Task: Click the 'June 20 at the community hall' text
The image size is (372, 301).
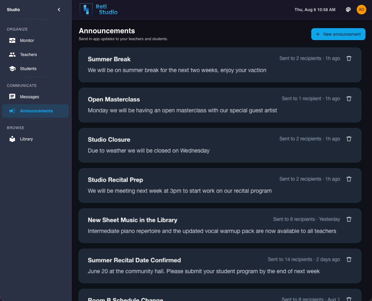Action: click(204, 271)
